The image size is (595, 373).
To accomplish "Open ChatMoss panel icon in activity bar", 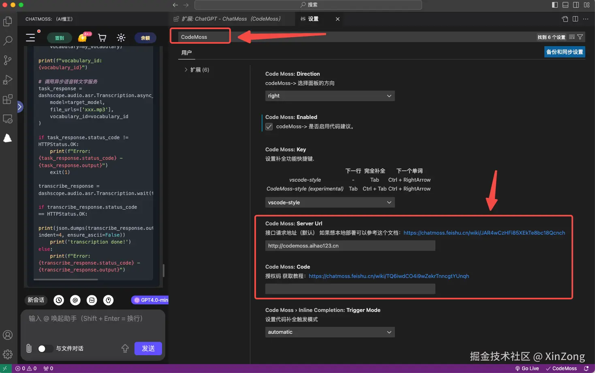I will point(8,138).
